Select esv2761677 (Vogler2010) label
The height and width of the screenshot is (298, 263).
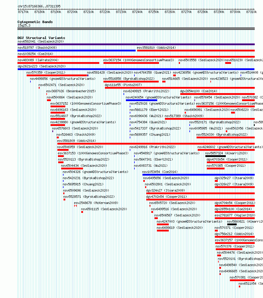[235, 215]
